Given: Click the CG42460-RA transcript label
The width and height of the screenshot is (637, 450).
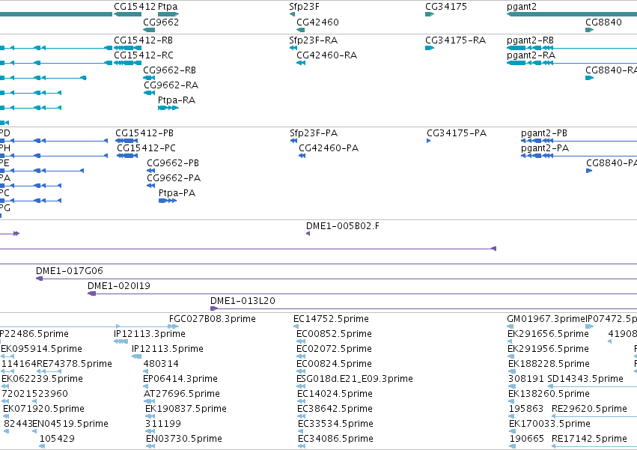Looking at the screenshot, I should point(326,55).
